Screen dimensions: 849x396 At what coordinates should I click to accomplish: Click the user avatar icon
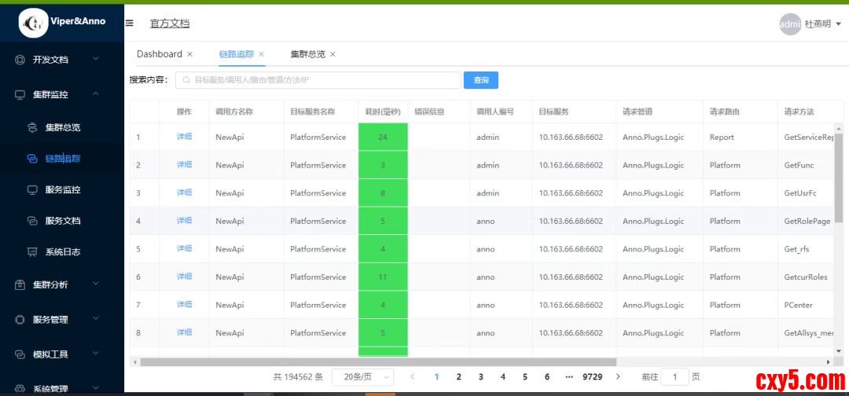click(x=789, y=24)
